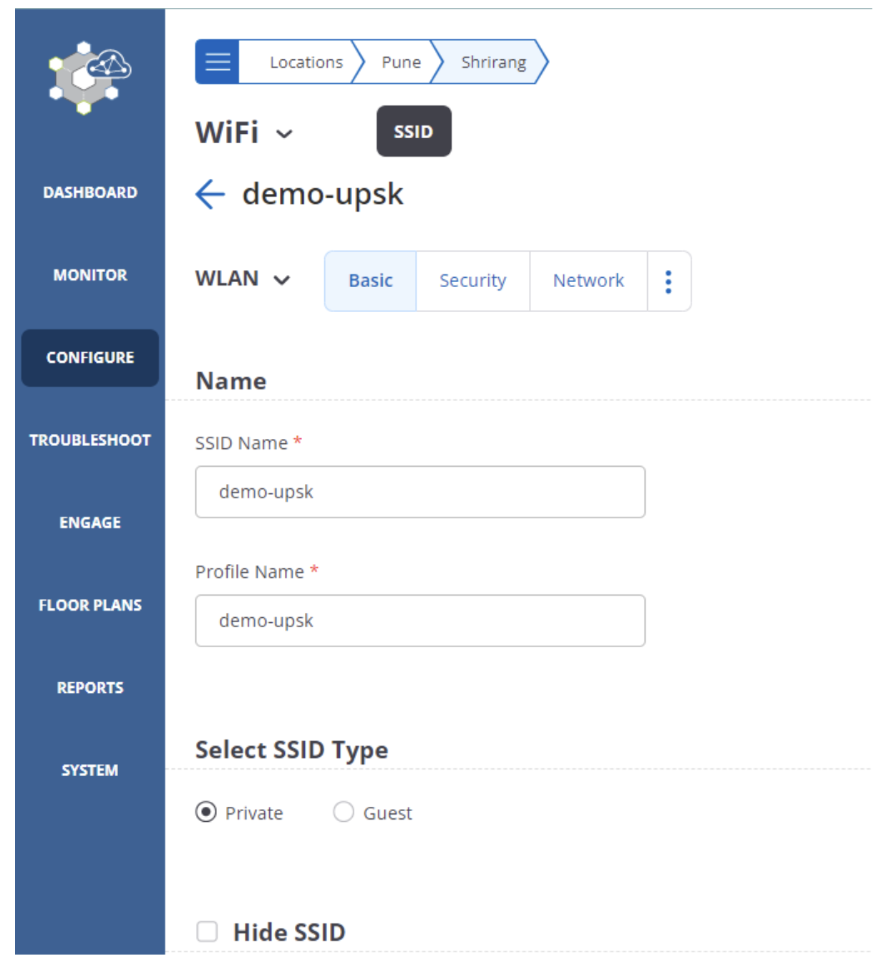
Task: Click the Profile Name input field
Action: pos(420,621)
